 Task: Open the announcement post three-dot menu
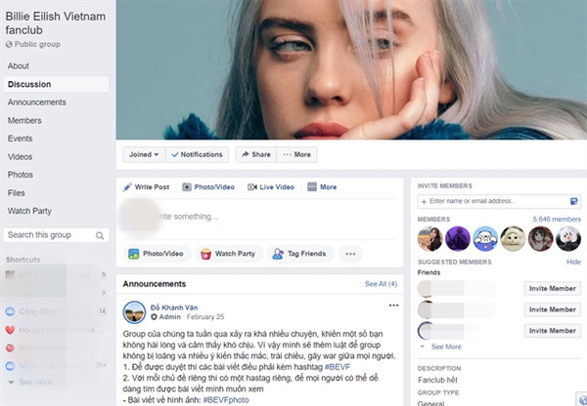pyautogui.click(x=393, y=305)
